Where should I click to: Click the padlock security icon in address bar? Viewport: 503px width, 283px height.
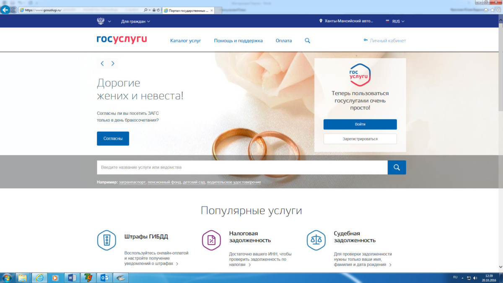tap(154, 10)
